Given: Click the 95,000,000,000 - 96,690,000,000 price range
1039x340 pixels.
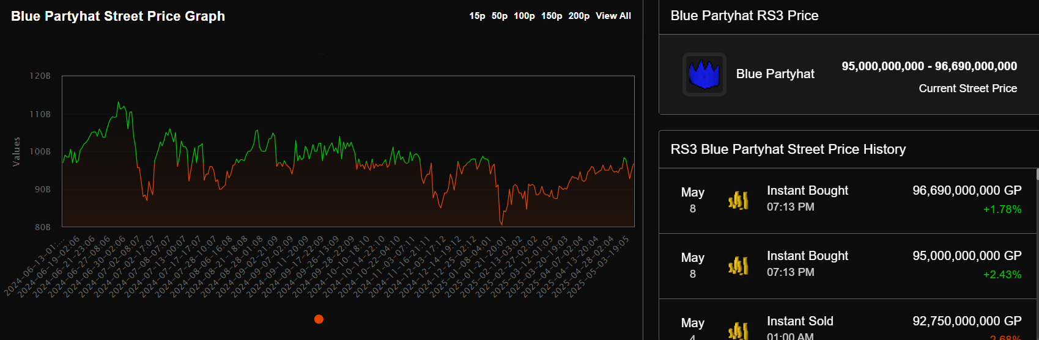Looking at the screenshot, I should pos(929,66).
